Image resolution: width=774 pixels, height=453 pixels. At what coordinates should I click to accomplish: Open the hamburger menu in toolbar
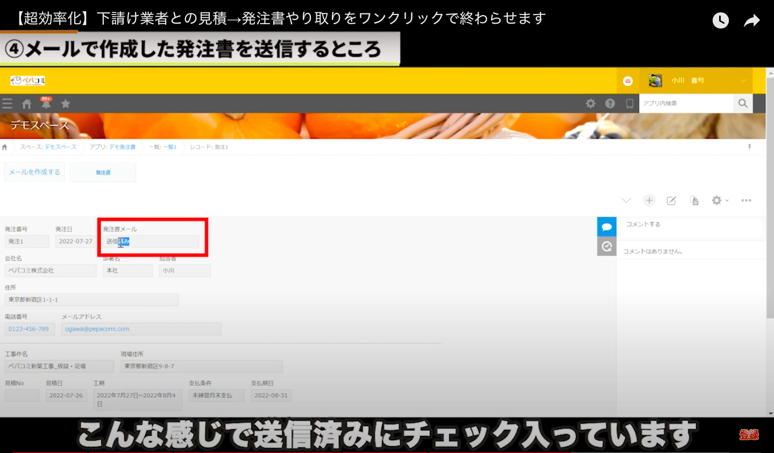[7, 103]
